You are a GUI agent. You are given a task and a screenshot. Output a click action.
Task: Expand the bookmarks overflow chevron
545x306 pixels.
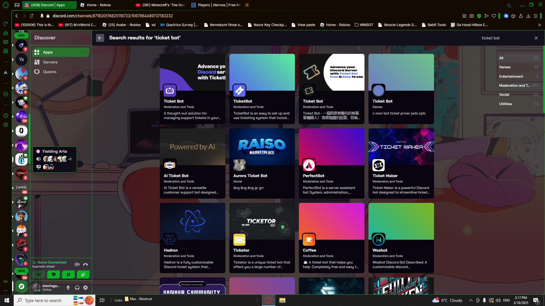point(539,25)
